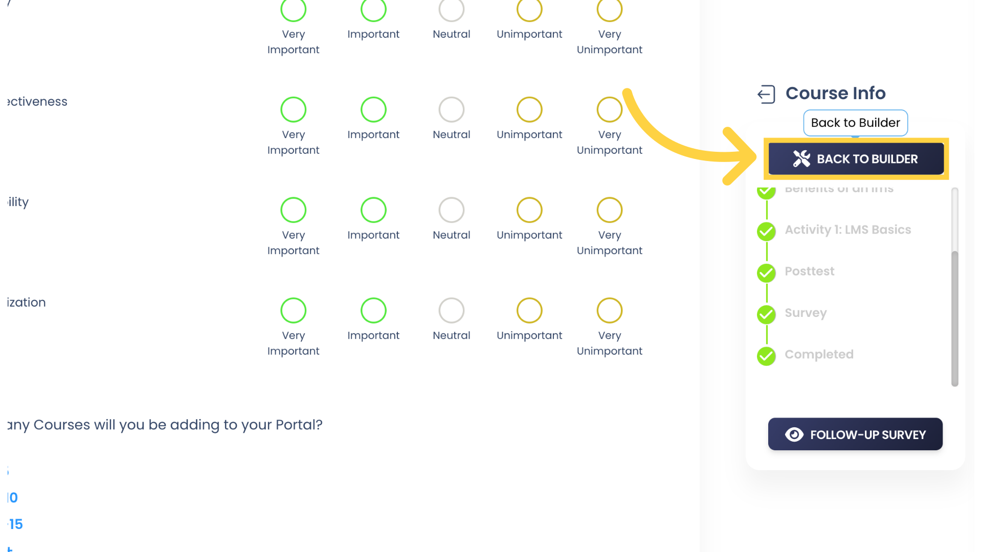
Task: Click the Back to Builder text link
Action: (x=855, y=122)
